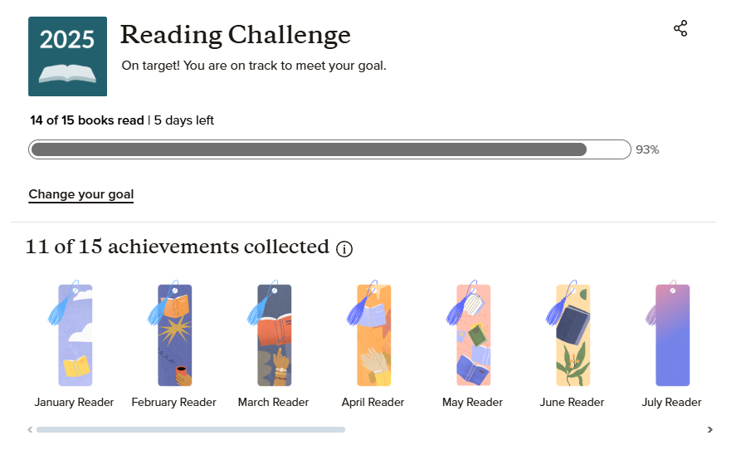
Task: Click the Change your goal link
Action: click(x=81, y=194)
